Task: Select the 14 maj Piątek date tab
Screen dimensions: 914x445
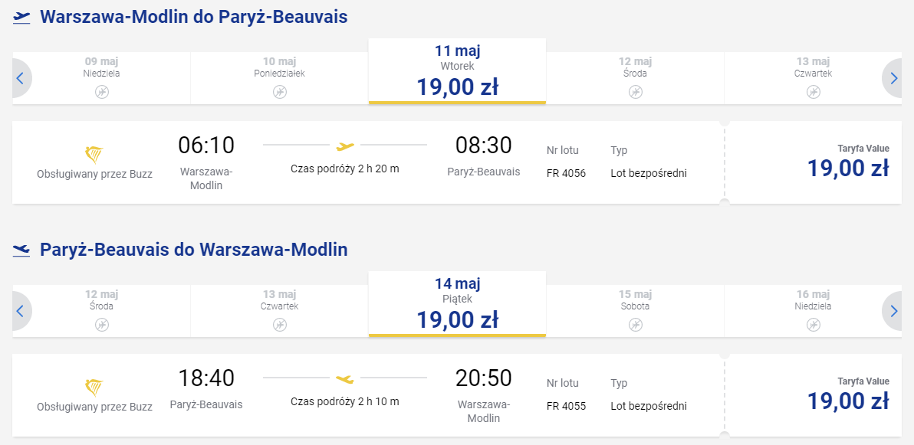Action: click(457, 304)
